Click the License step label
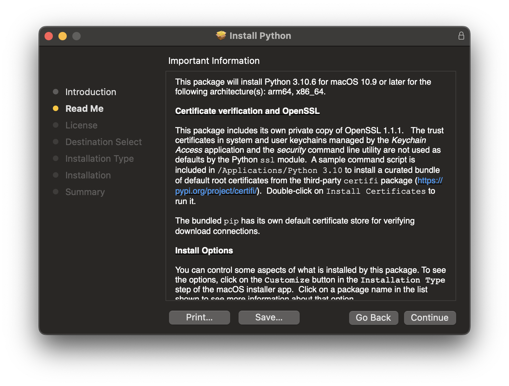The height and width of the screenshot is (386, 509). tap(81, 125)
